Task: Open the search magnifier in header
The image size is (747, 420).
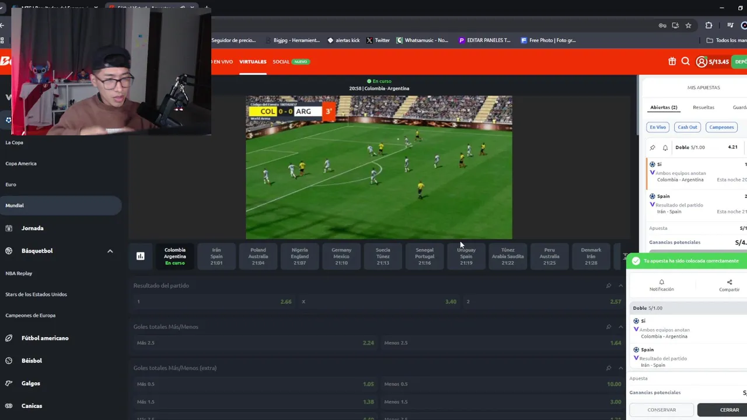Action: [x=686, y=61]
